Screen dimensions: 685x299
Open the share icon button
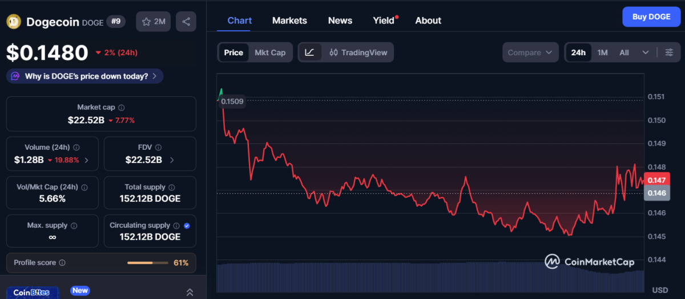coord(186,22)
